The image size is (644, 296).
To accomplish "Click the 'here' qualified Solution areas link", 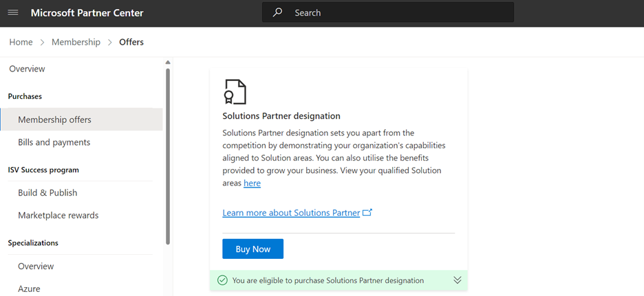I will click(252, 183).
